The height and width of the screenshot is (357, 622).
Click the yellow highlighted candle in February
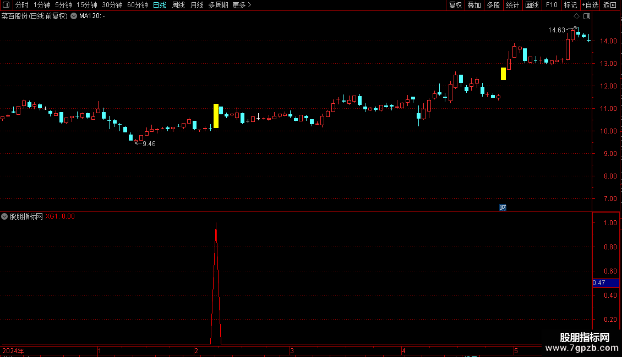coord(216,115)
